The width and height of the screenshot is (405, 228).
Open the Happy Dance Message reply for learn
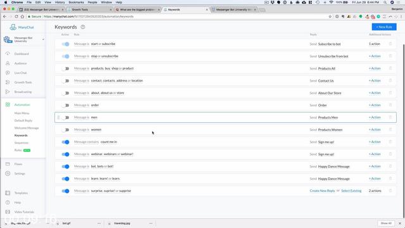333,179
